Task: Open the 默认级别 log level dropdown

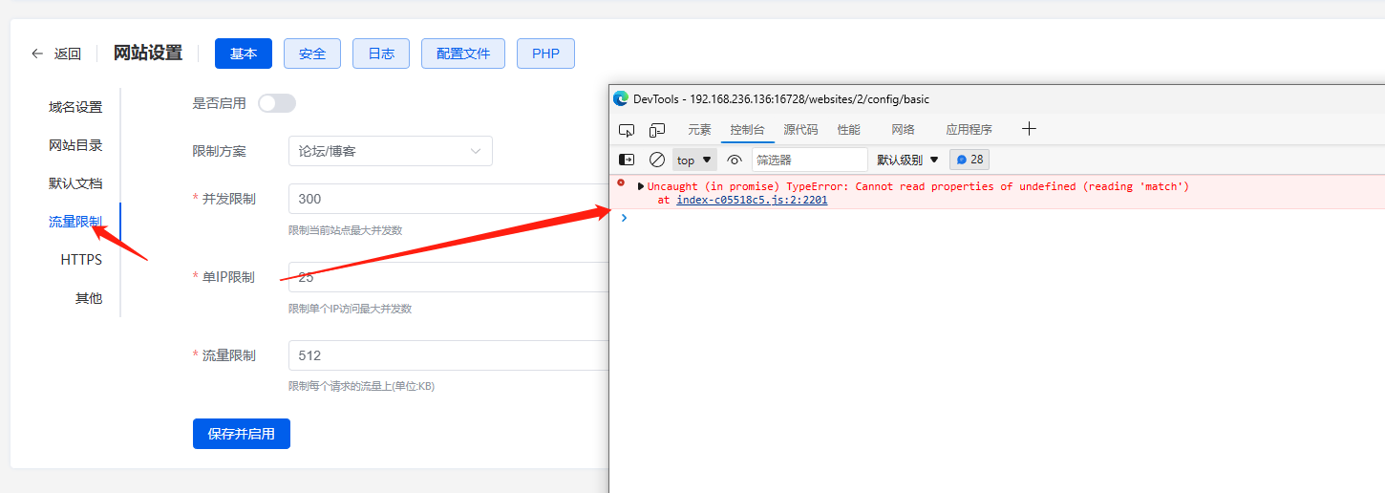Action: point(908,160)
